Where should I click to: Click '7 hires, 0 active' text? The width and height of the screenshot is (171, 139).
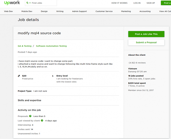pyautogui.click(x=136, y=86)
